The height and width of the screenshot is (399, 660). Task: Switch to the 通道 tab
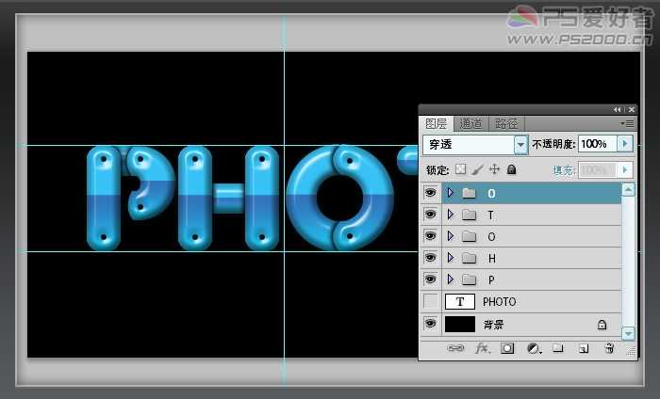click(x=471, y=123)
